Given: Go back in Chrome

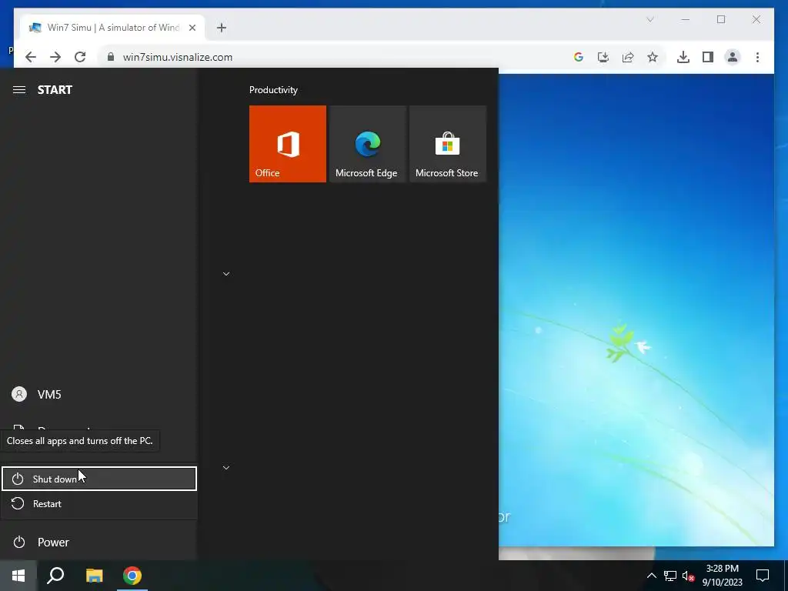Looking at the screenshot, I should (x=31, y=57).
